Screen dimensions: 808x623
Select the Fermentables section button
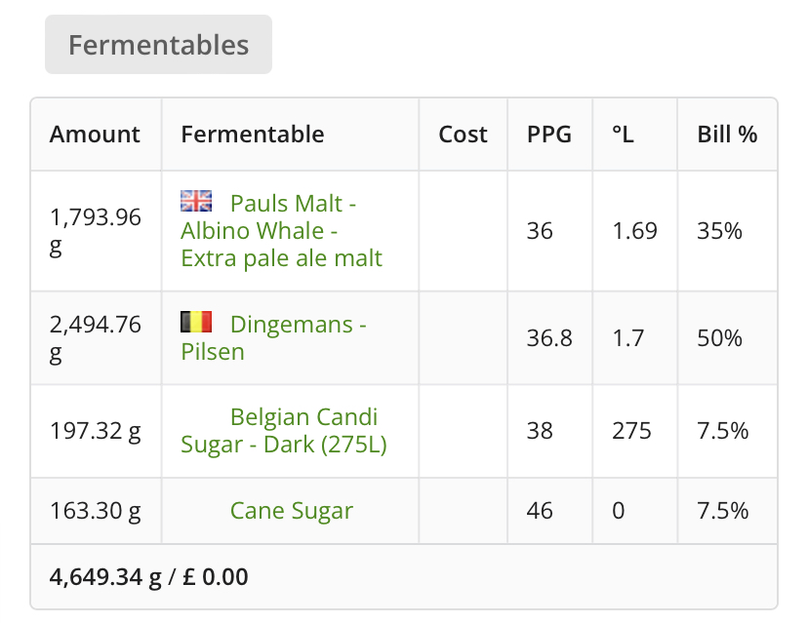[x=158, y=44]
